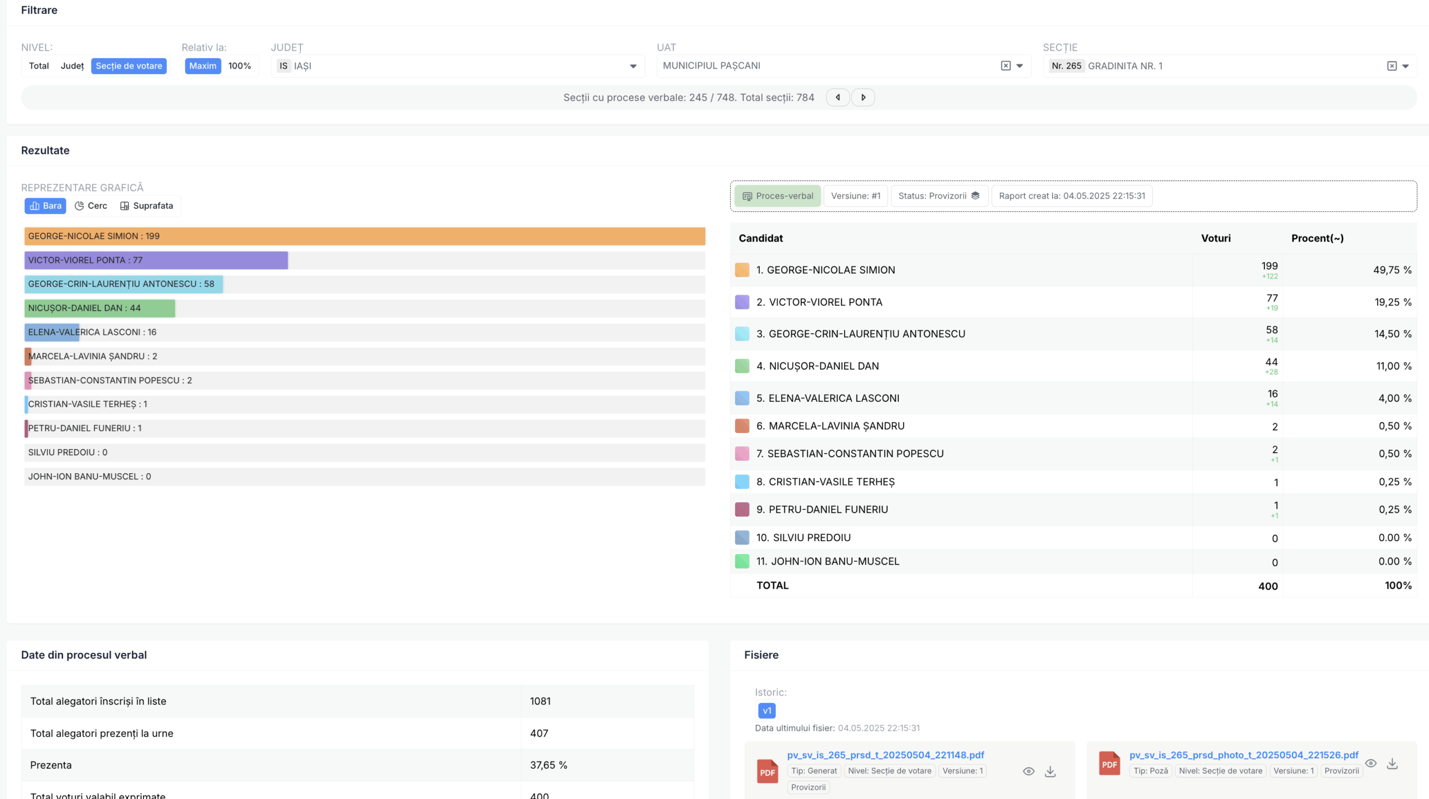Switch level to Județ

pos(72,66)
